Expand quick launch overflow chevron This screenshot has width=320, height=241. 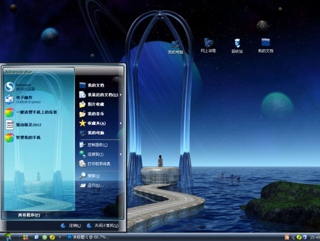pyautogui.click(x=60, y=237)
